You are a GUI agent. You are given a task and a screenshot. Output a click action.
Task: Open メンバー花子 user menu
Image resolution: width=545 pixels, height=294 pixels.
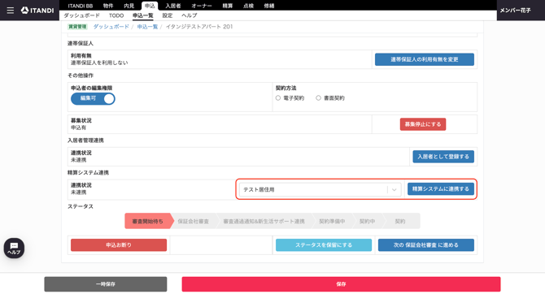coord(515,11)
